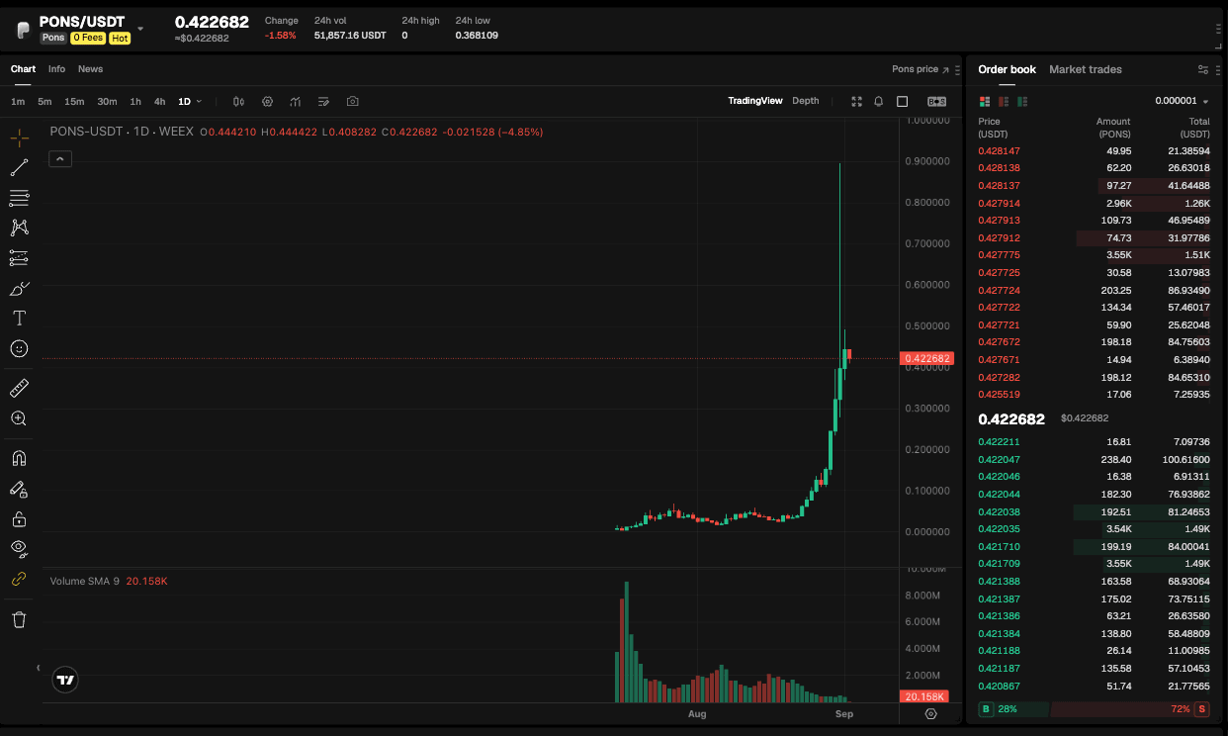Open chart settings gear in toolbar

267,101
